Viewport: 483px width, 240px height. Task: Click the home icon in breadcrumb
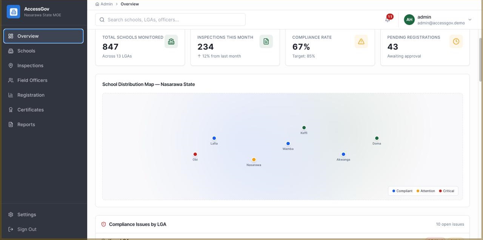pos(97,4)
